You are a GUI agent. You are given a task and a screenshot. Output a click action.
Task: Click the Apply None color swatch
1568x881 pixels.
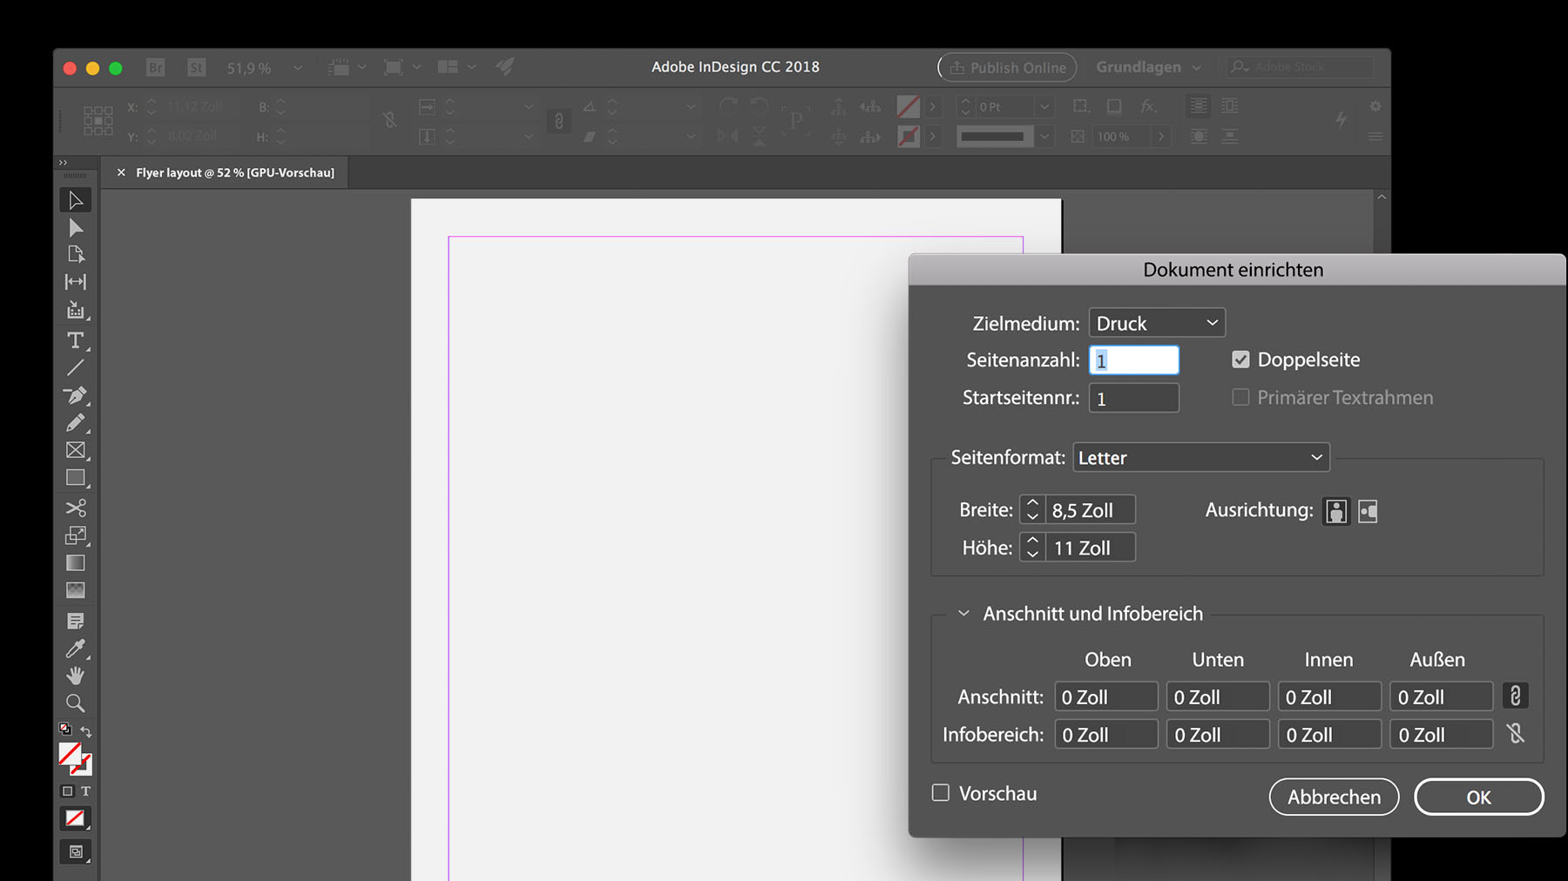pos(76,818)
